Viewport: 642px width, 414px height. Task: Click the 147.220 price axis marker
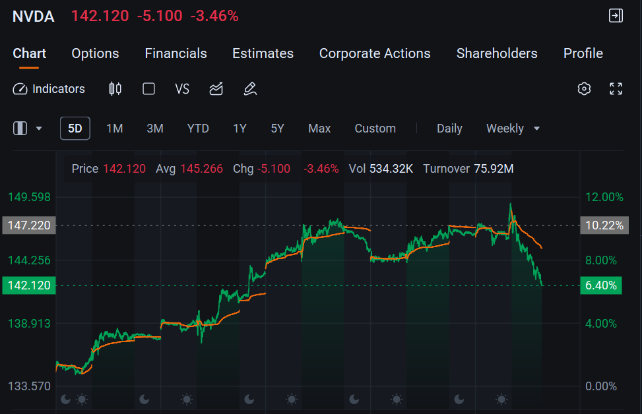[29, 225]
